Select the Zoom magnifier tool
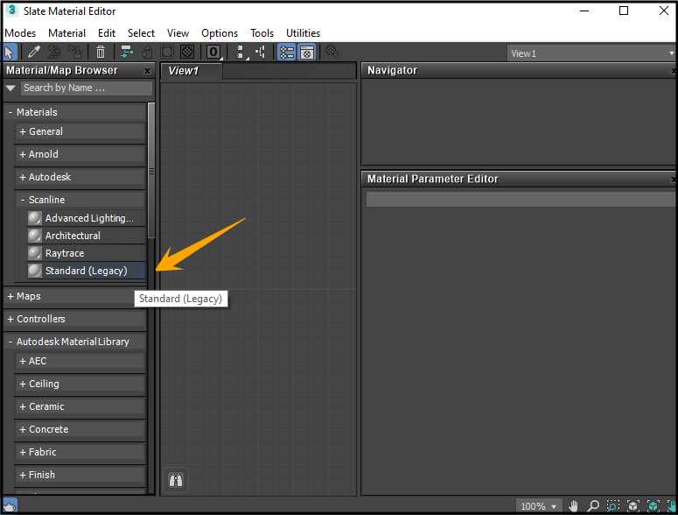Viewport: 678px width, 515px height. [593, 505]
